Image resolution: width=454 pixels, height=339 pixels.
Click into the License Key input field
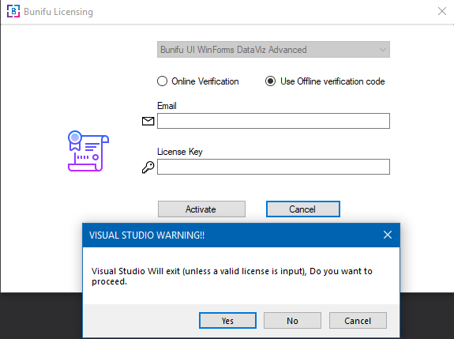273,167
